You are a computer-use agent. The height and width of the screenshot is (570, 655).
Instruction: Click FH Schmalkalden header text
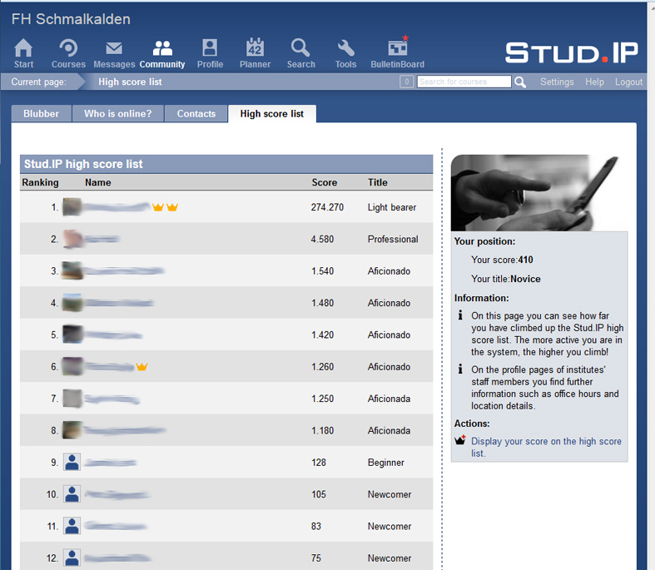click(71, 19)
